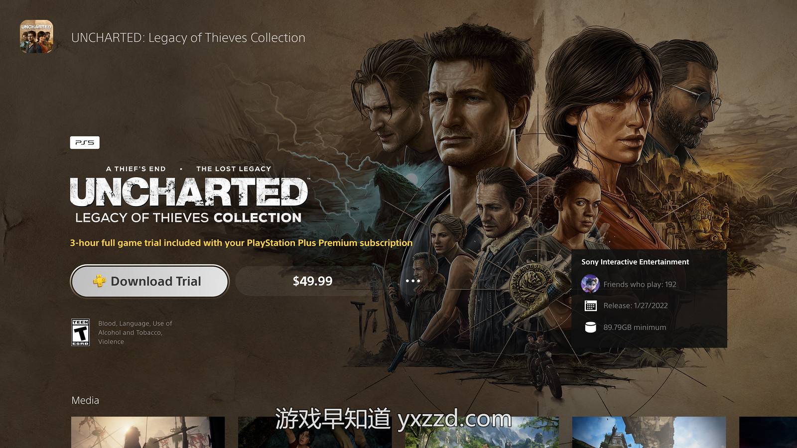The height and width of the screenshot is (448, 797).
Task: Select the Media section heading
Action: point(85,400)
